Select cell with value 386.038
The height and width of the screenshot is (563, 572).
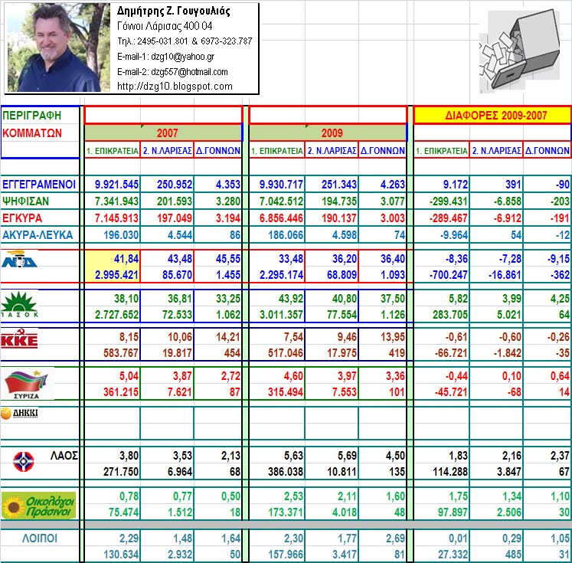[x=277, y=472]
